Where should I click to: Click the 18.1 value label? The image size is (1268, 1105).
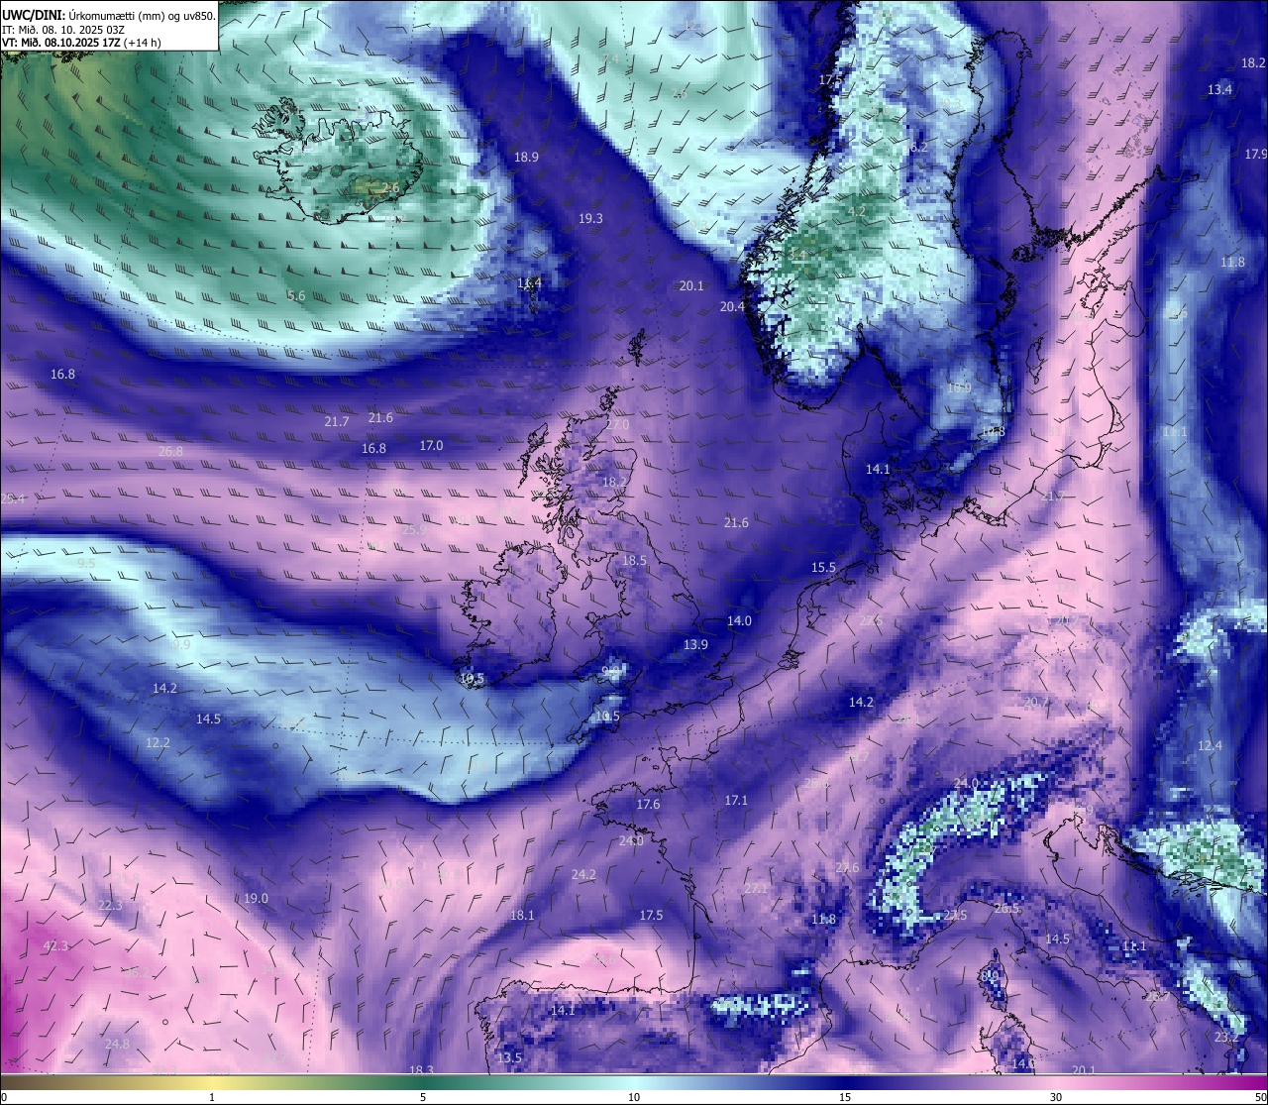tap(522, 915)
